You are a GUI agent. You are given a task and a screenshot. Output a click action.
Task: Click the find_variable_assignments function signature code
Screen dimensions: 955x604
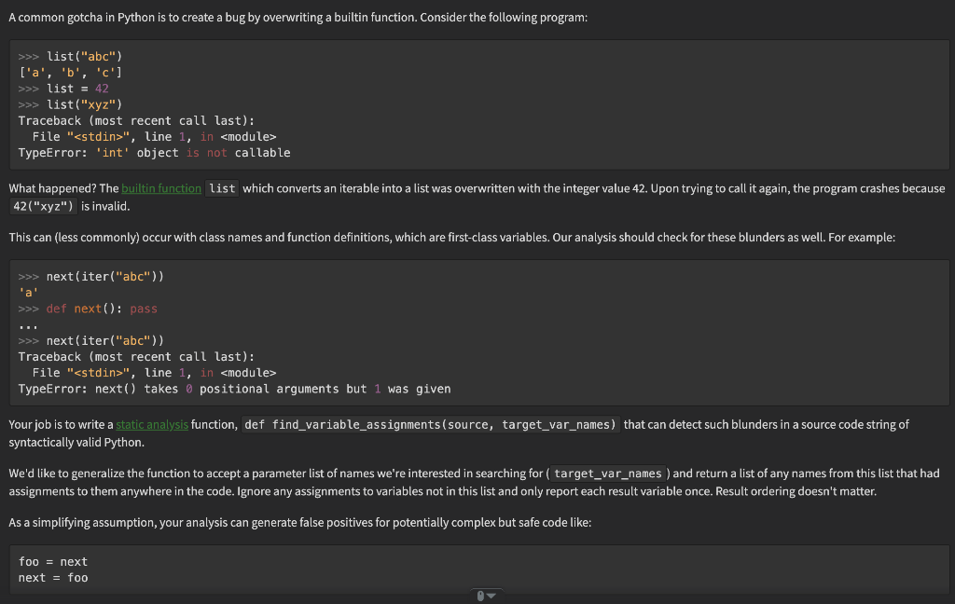tap(431, 424)
